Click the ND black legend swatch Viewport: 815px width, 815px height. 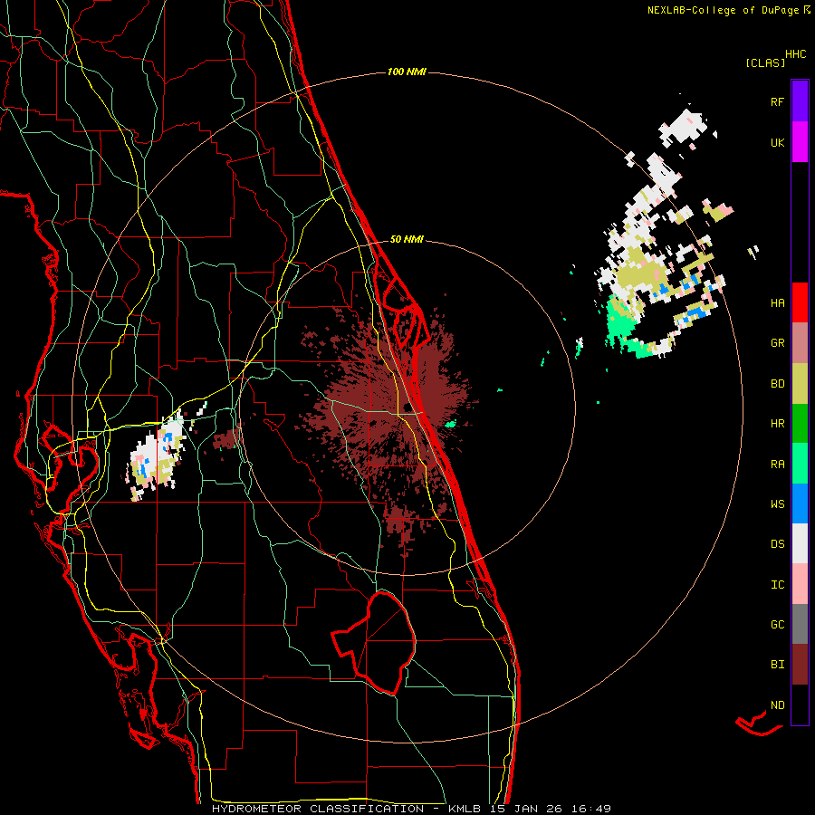tap(800, 705)
